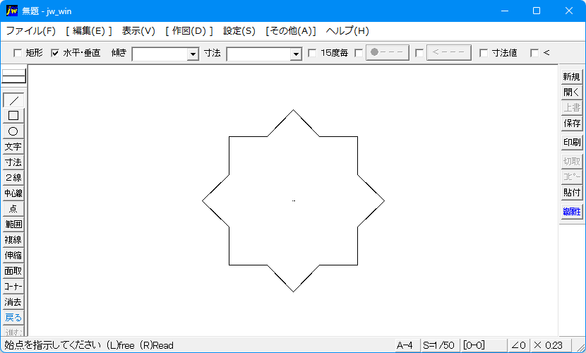Click the center point of the star drawing
The height and width of the screenshot is (353, 586).
click(x=294, y=201)
